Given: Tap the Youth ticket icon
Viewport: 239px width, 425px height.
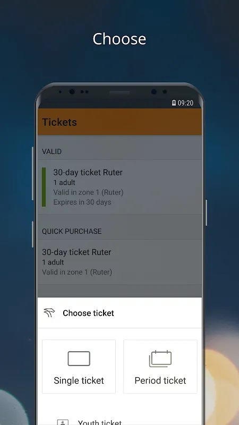Looking at the screenshot, I should pyautogui.click(x=63, y=422).
